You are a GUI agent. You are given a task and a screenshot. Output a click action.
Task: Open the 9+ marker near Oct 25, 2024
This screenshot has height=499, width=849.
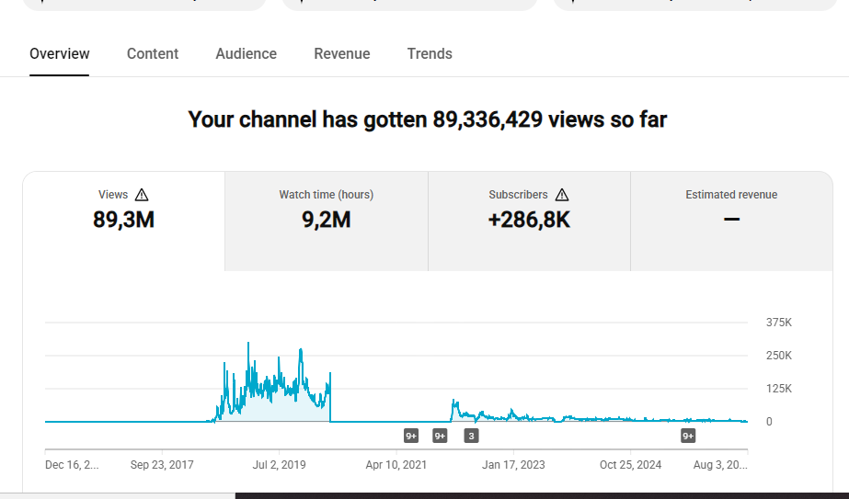[688, 436]
